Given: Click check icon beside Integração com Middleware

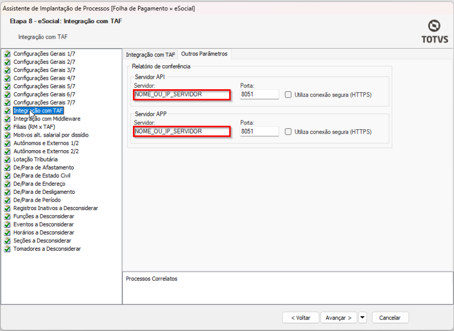Looking at the screenshot, I should [7, 118].
